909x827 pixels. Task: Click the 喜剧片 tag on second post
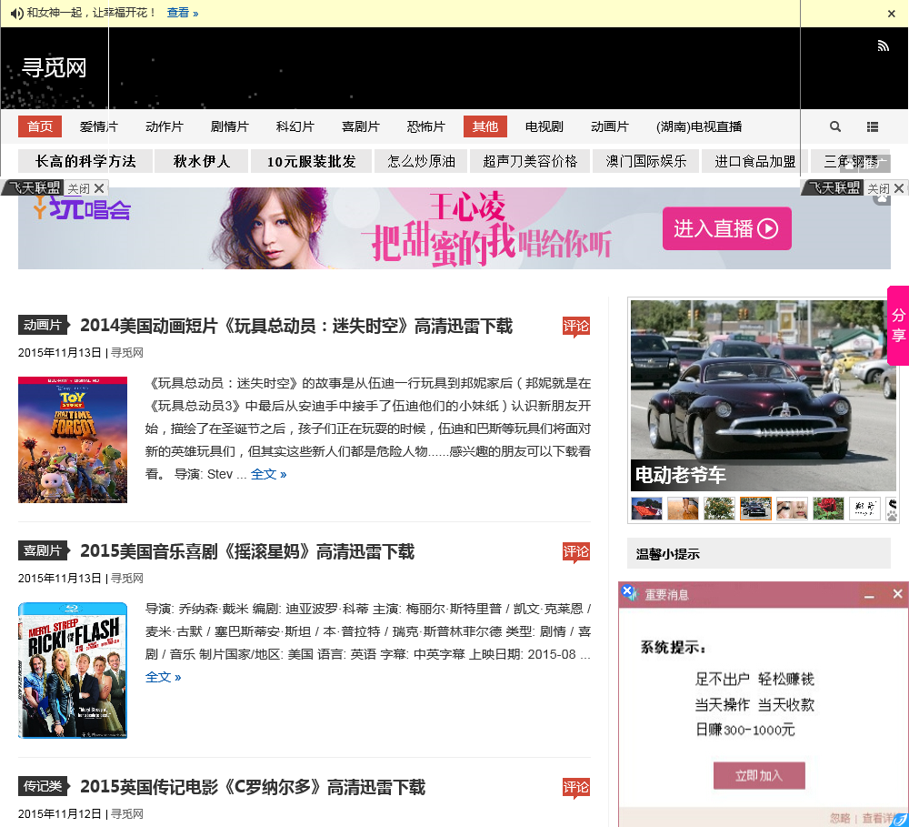click(x=43, y=550)
